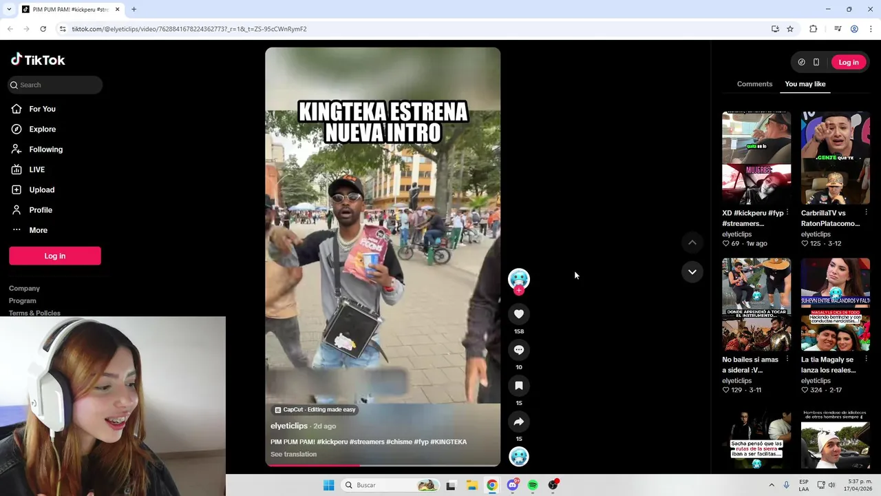Open the media controls icon in Chrome toolbar
The height and width of the screenshot is (496, 881).
(838, 29)
